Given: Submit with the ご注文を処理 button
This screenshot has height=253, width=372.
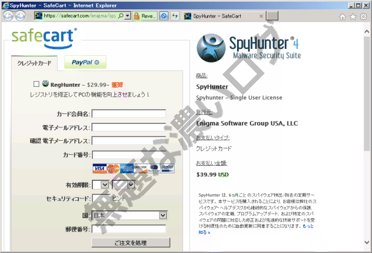Looking at the screenshot, I should (x=131, y=243).
